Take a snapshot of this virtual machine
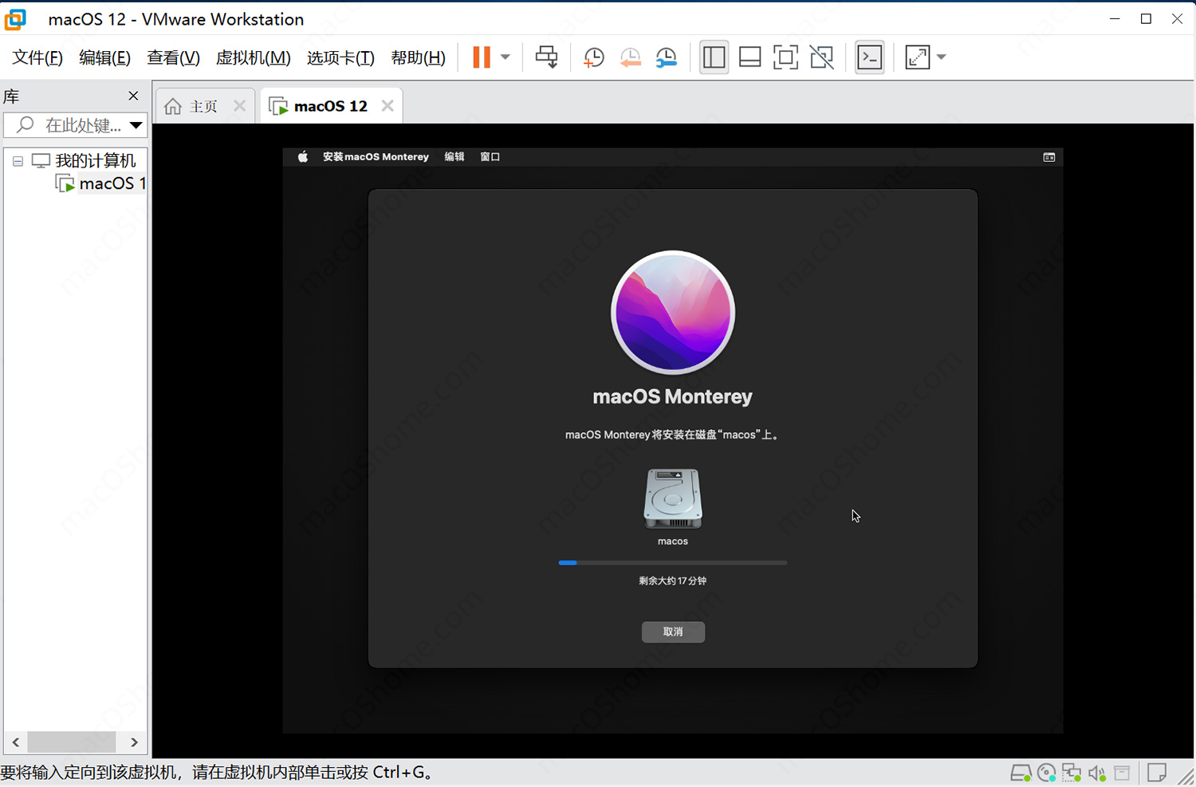This screenshot has width=1196, height=787. (593, 57)
